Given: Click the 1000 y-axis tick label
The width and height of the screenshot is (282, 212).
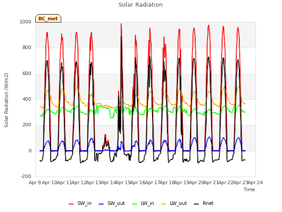Looking at the screenshot, I should 26,22.
